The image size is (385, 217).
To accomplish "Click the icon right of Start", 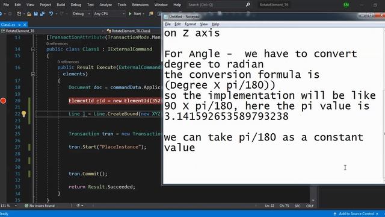I will [x=151, y=14].
